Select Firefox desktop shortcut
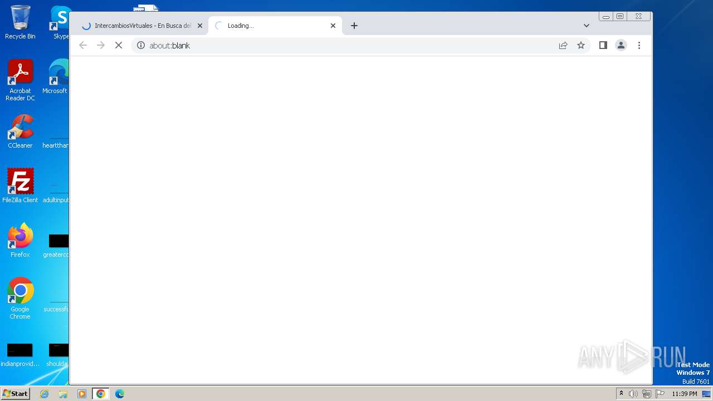Image resolution: width=713 pixels, height=401 pixels. pyautogui.click(x=20, y=241)
